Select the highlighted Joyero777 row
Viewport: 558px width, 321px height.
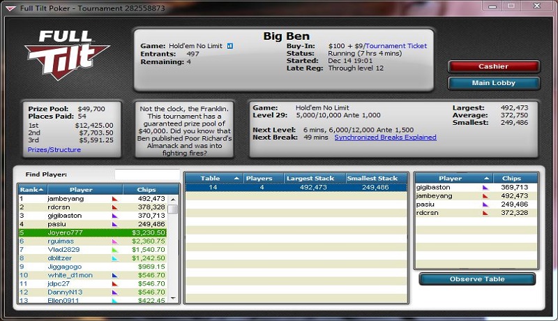pos(93,233)
